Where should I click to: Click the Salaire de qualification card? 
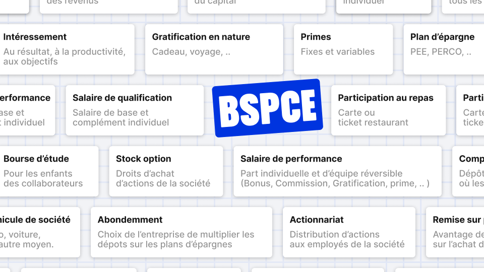coord(135,110)
